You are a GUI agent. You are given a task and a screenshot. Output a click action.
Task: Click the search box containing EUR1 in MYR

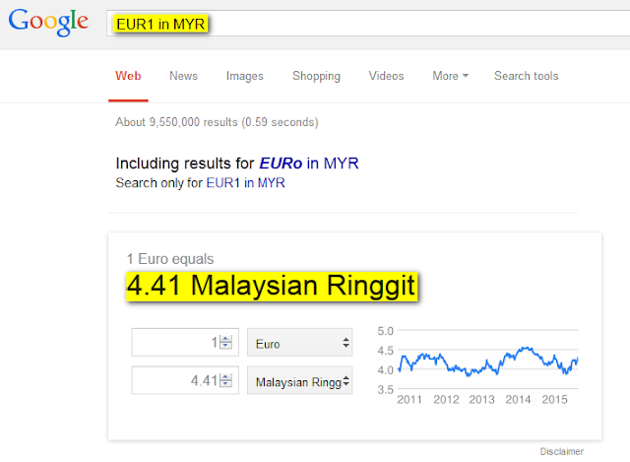pos(368,24)
